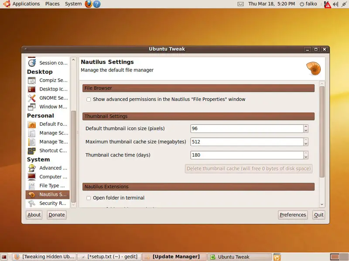Click the sidebar scrollbar up arrow

(73, 60)
